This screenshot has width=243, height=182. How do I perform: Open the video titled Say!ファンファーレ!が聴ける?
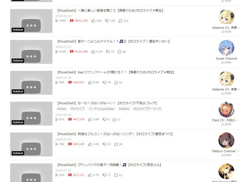click(x=115, y=72)
